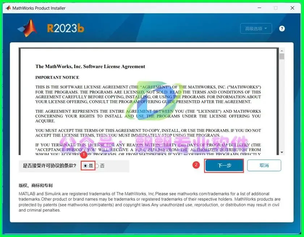
Task: Click "The MathWorks, Inc. Software License Agreement" title
Action: (90, 66)
